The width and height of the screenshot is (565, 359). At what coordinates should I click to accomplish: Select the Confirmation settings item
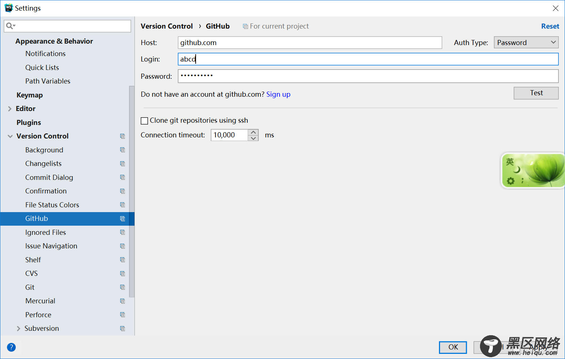[x=46, y=191]
